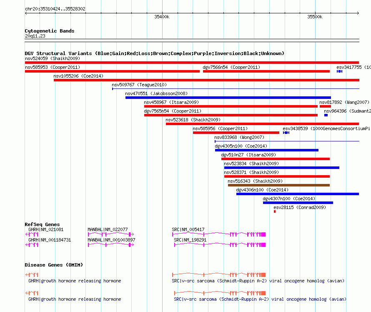Click the esv3438539 small blue marker
The height and width of the screenshot is (312, 371).
click(x=286, y=133)
